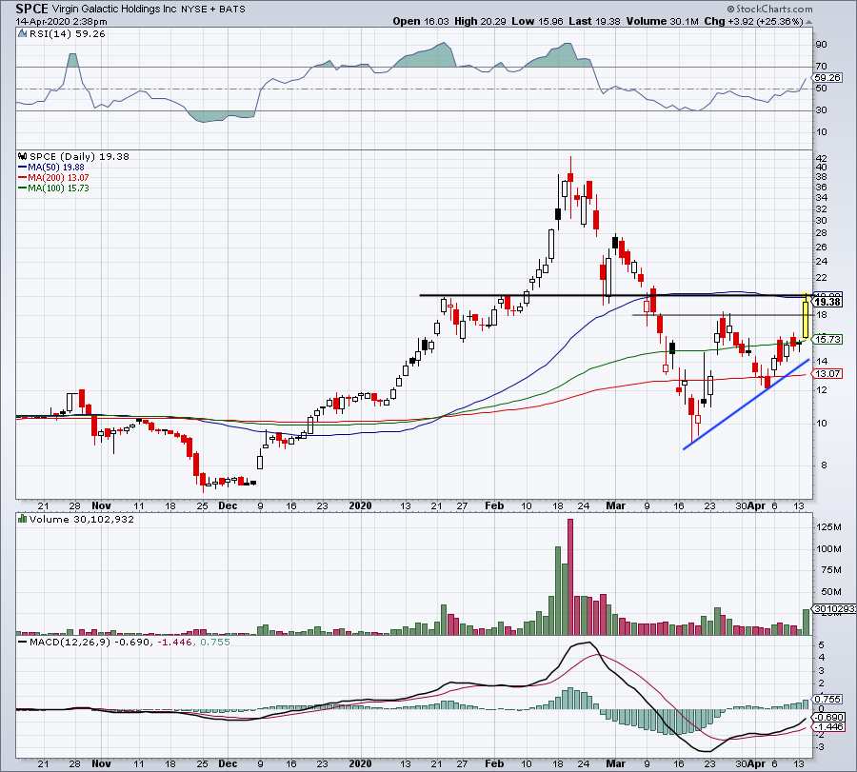The height and width of the screenshot is (772, 857).
Task: Click the Feb label on the price date axis
Action: 494,505
